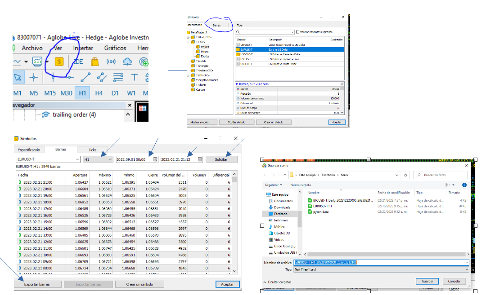The width and height of the screenshot is (504, 295).
Task: Select the Fibonacci retracement lines tool
Action: [x=118, y=77]
